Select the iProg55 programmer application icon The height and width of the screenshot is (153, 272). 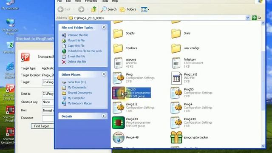(118, 93)
